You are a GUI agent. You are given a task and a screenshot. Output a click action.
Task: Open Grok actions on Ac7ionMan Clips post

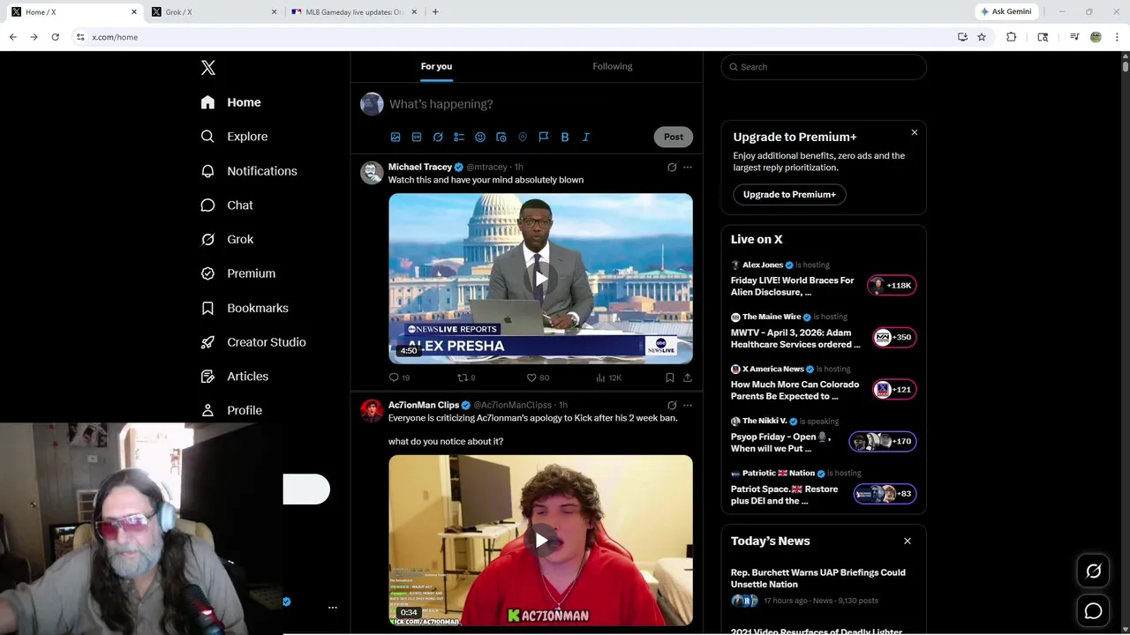672,406
